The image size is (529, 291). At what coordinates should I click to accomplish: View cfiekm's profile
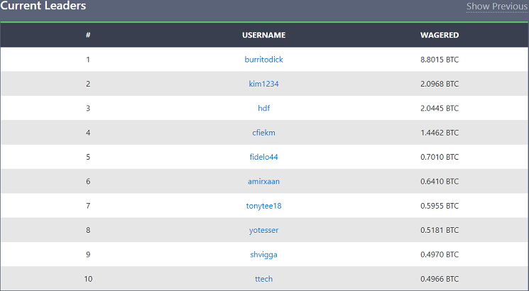click(263, 133)
